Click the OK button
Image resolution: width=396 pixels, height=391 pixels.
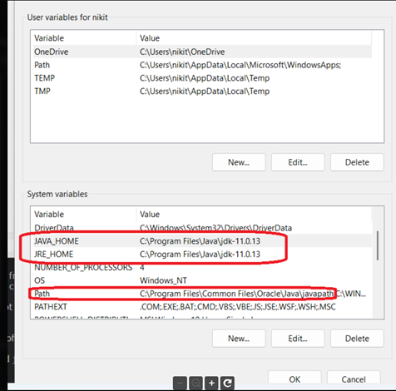tap(295, 379)
